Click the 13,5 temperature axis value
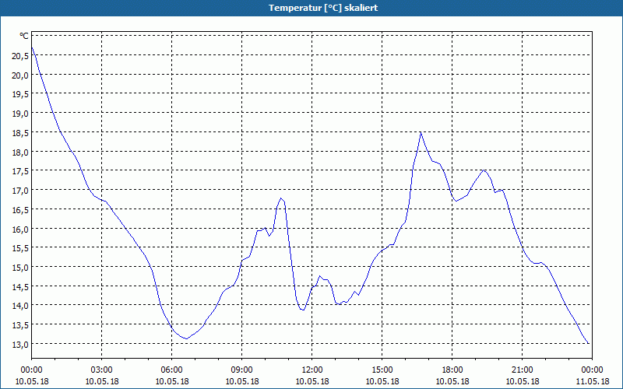Screen dimensions: 623x389 tap(20, 325)
